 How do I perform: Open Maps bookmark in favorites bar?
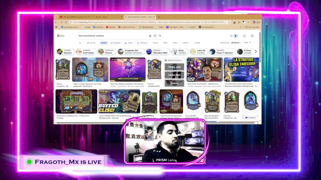[160, 27]
